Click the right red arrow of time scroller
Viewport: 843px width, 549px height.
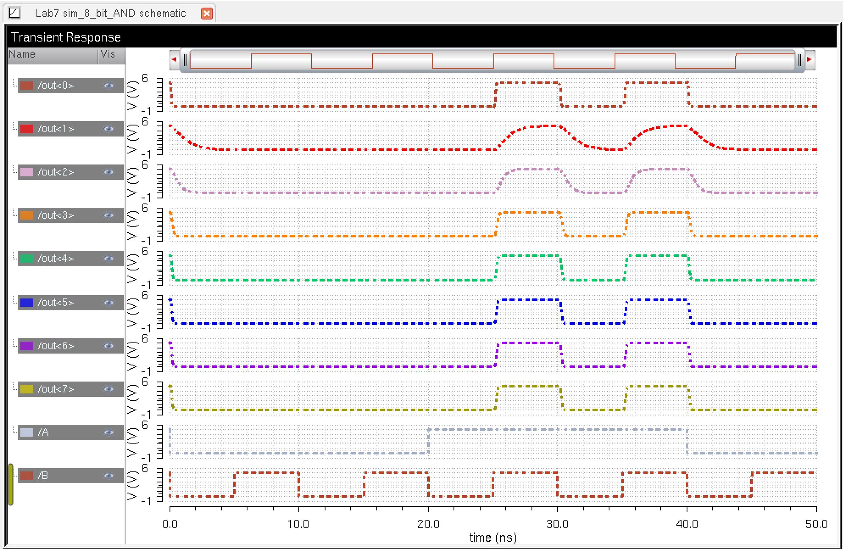810,59
